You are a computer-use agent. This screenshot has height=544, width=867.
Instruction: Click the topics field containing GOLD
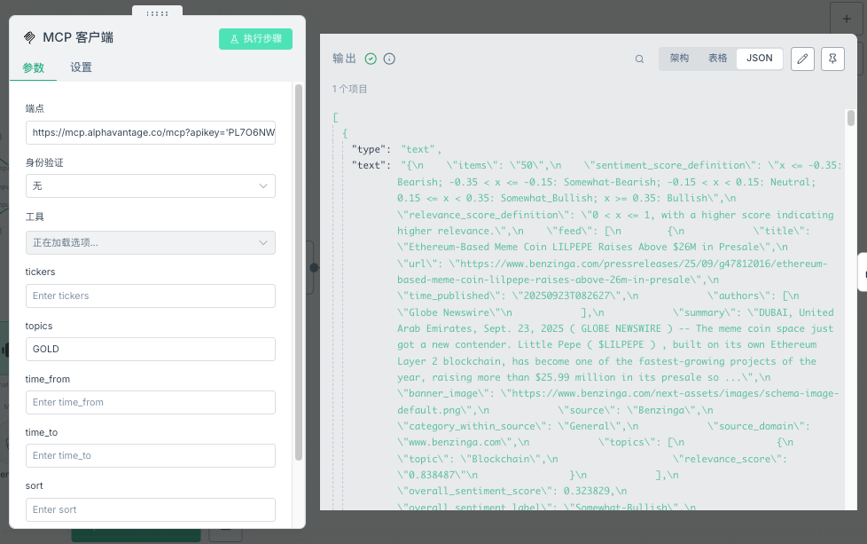pyautogui.click(x=150, y=349)
